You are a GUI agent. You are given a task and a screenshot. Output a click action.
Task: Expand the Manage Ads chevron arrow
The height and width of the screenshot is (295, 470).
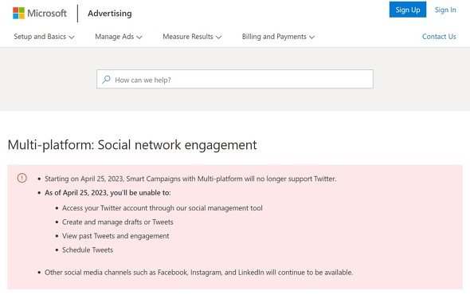139,37
